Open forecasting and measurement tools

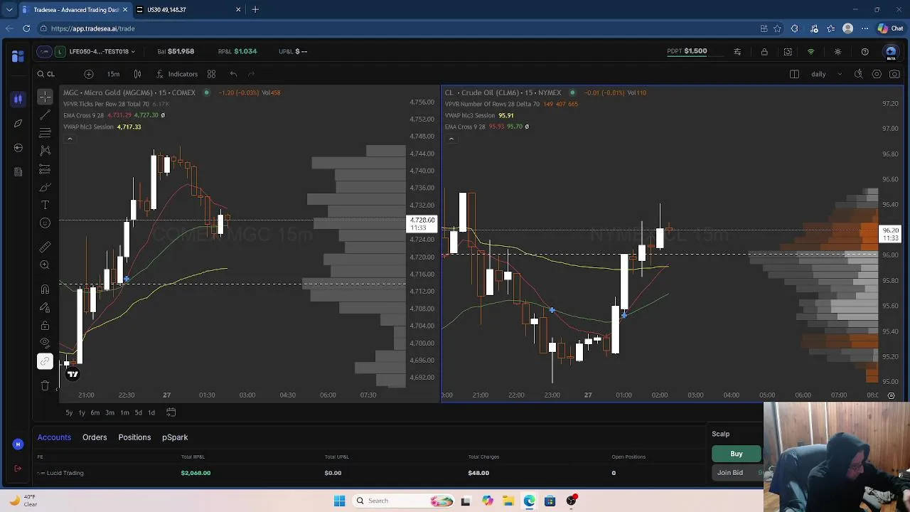click(45, 169)
